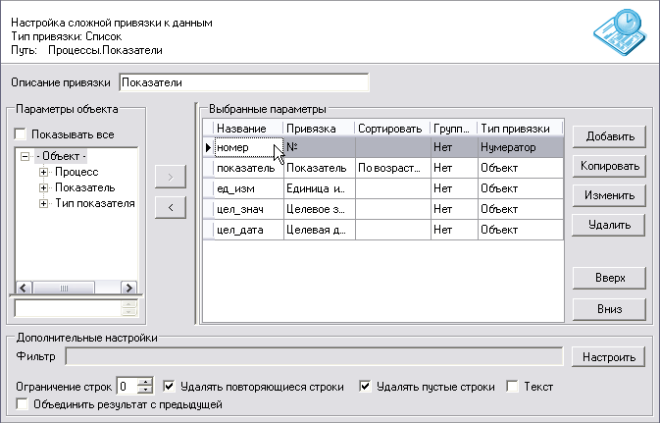Move row down with Вниз button

click(x=609, y=309)
